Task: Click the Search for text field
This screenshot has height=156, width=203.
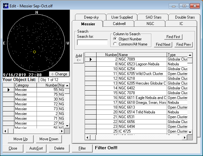Action: pos(92,42)
